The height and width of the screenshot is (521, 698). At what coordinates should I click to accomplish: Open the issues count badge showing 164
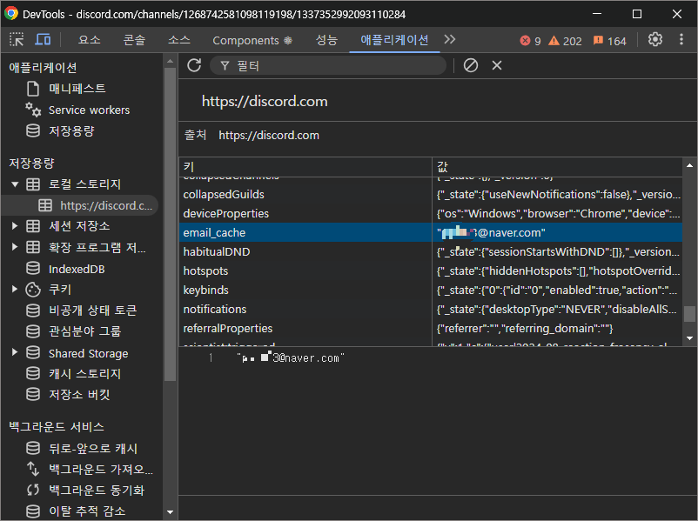(610, 41)
